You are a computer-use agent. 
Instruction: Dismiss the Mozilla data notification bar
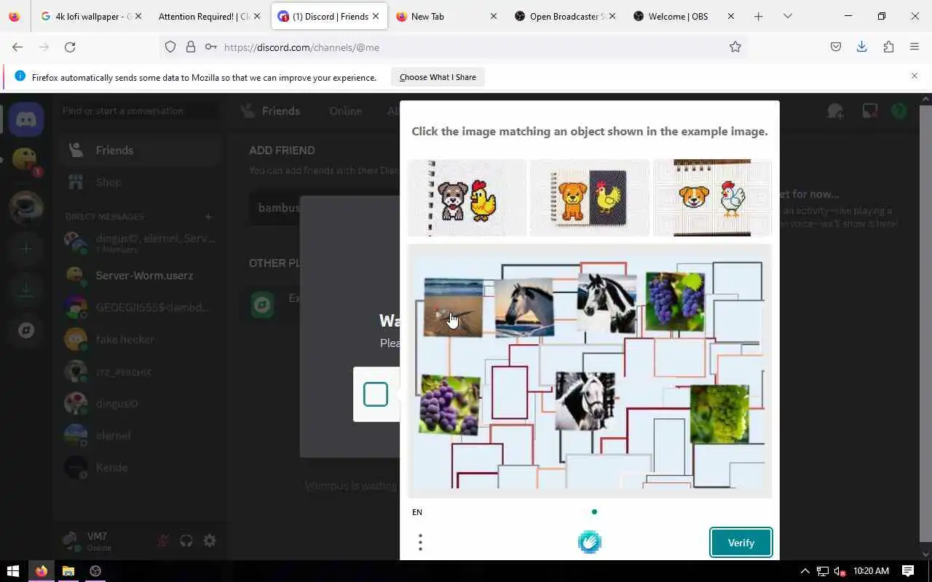[x=915, y=76]
